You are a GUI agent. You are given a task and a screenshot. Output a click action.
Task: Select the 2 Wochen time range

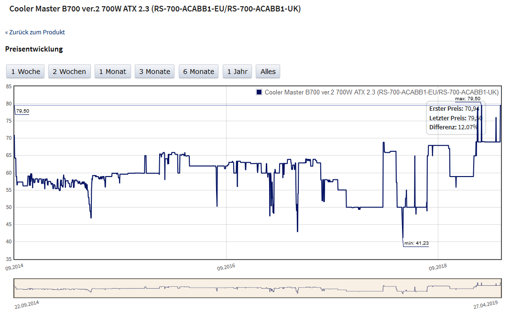coord(69,72)
